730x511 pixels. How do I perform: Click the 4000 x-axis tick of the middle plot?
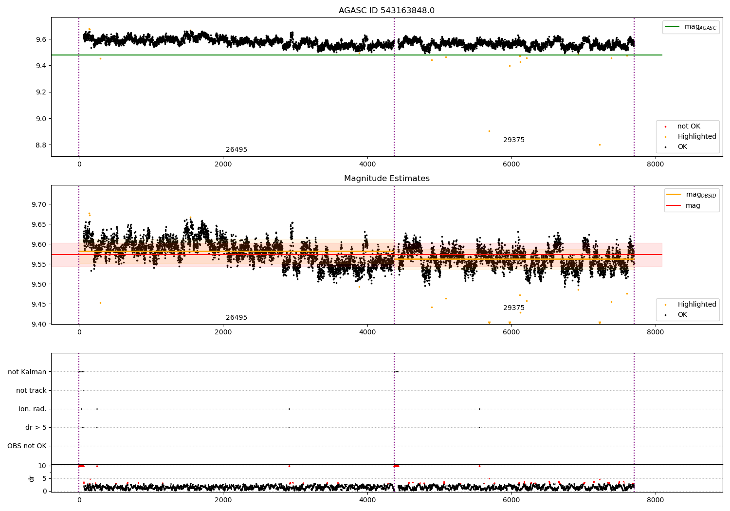tap(367, 332)
